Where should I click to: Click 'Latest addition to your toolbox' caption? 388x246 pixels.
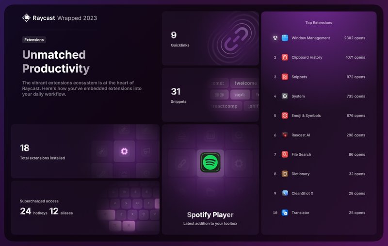(x=210, y=224)
